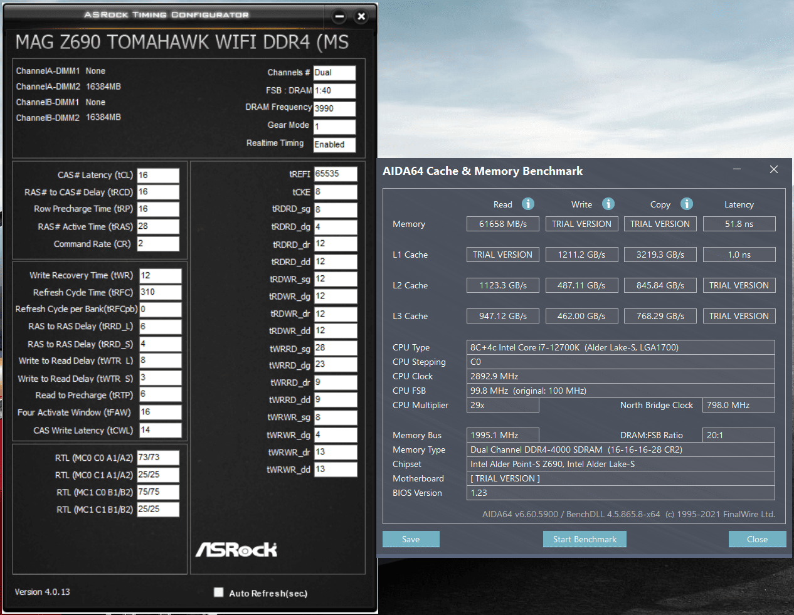Click the L3 Cache Copy result 768.29 GB/s
The width and height of the screenshot is (794, 615).
pos(660,316)
